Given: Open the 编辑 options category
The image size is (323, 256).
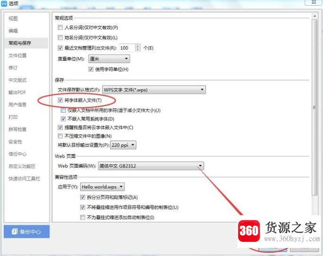Looking at the screenshot, I should (x=13, y=31).
